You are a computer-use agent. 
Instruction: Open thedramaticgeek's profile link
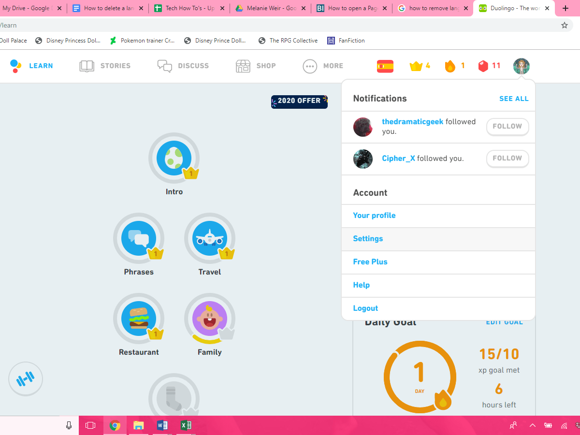[x=412, y=122]
